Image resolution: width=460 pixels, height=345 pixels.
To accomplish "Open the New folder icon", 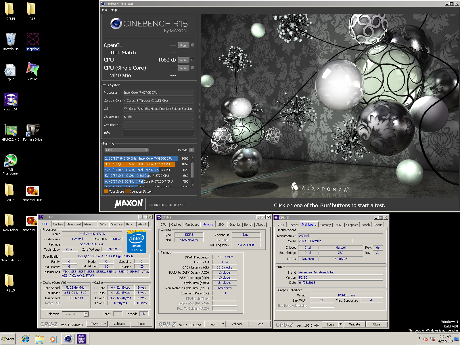I will tap(11, 223).
